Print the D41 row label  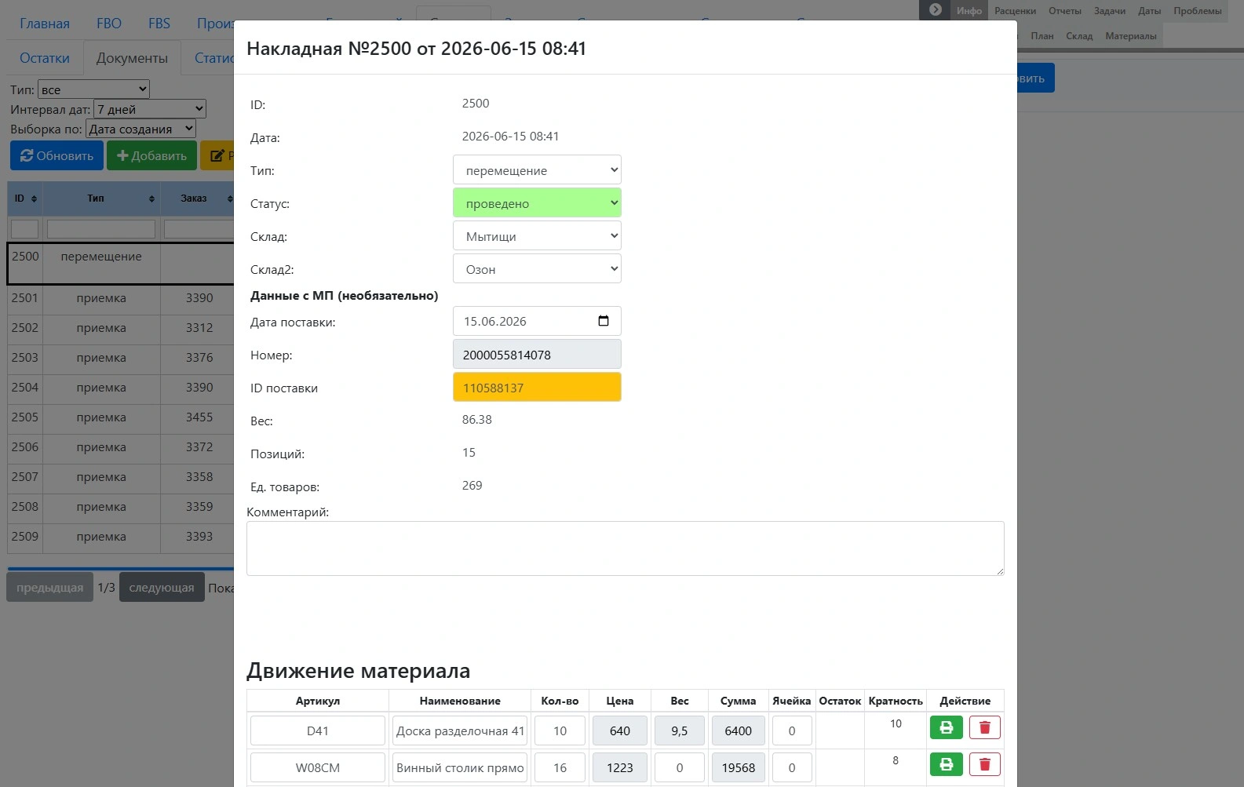pyautogui.click(x=946, y=727)
